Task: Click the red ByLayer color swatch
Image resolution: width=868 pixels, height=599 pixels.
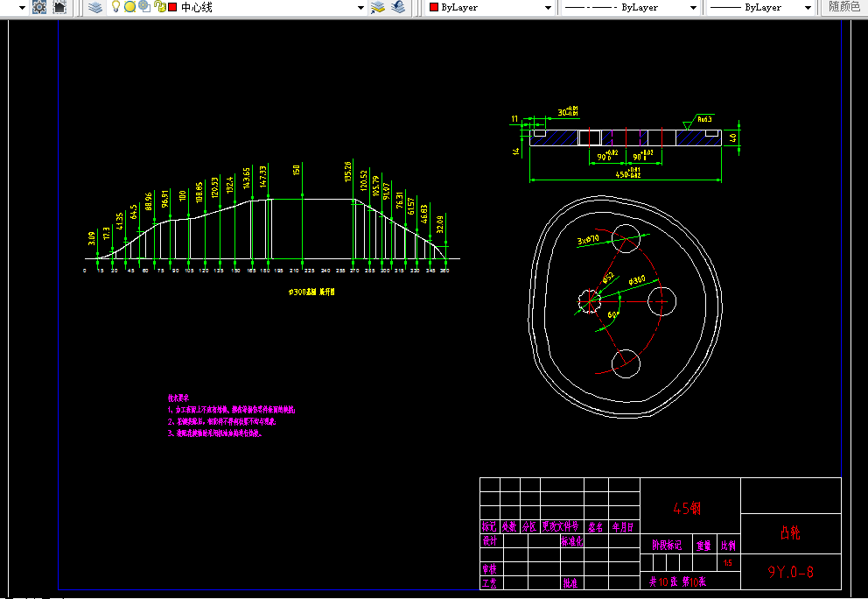Action: pos(434,7)
